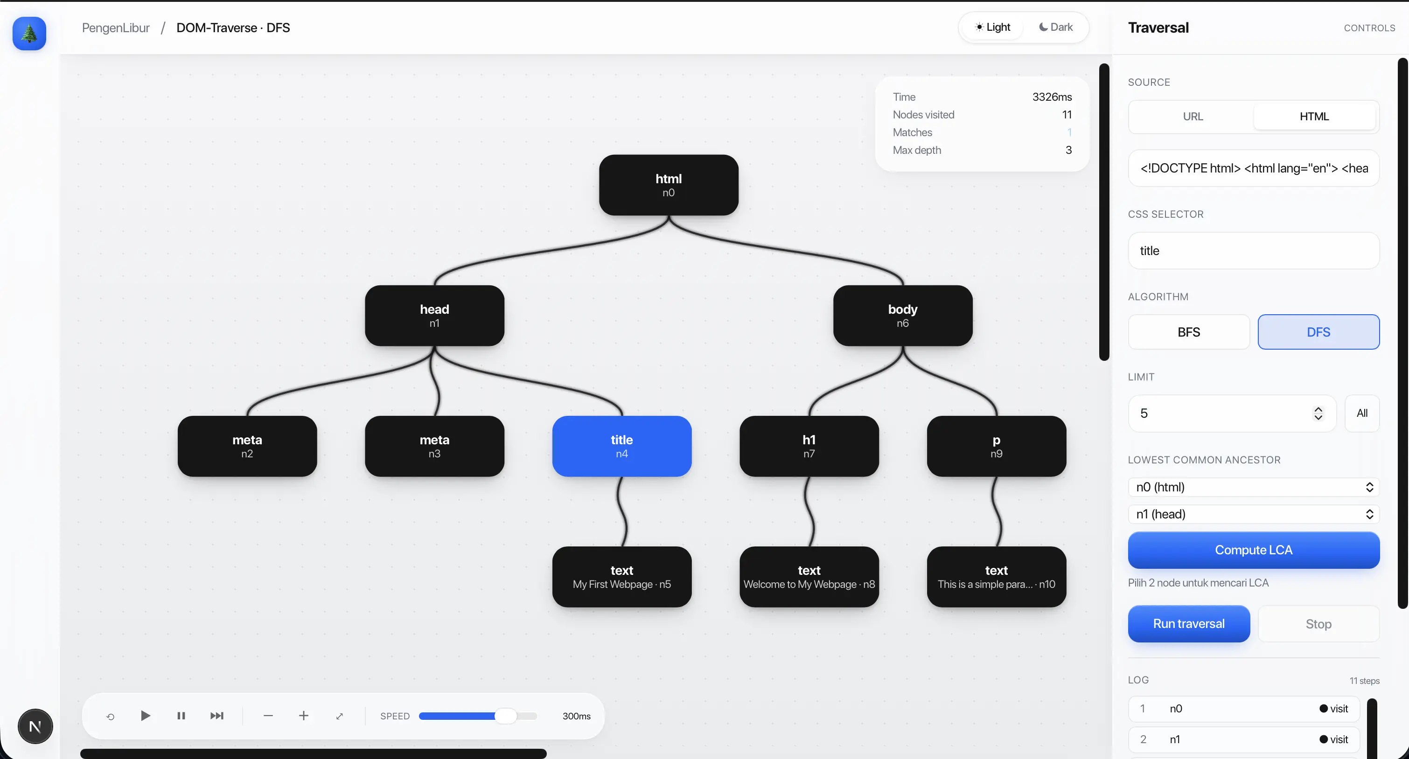Select BFS algorithm
Screen dimensions: 1409x759
pos(1189,332)
